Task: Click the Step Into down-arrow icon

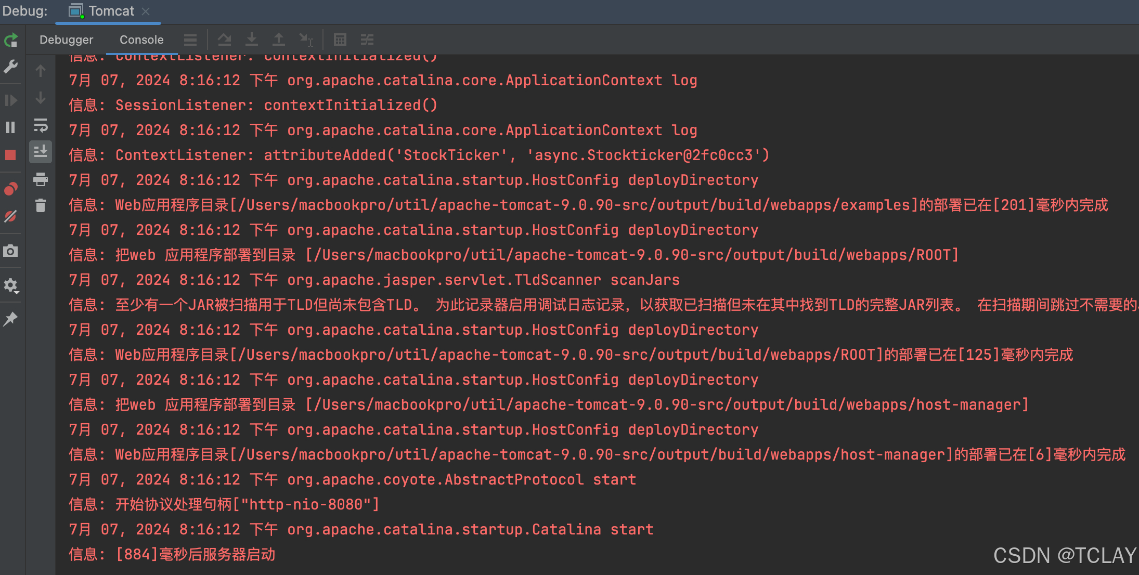Action: pos(252,40)
